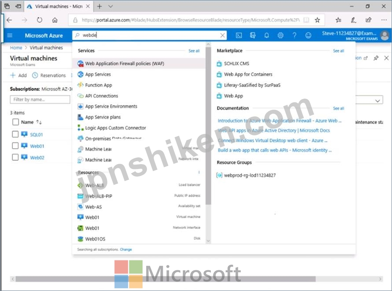Open the Notifications bell
Screen dimensions: 392x291
[x=267, y=35]
